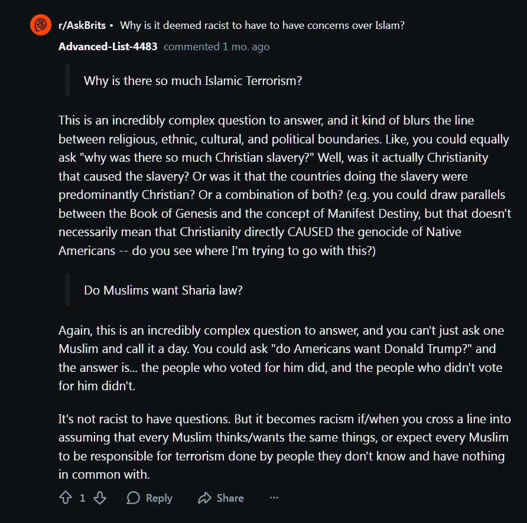Upvote the comment by Advanced-List-4483

(x=66, y=498)
